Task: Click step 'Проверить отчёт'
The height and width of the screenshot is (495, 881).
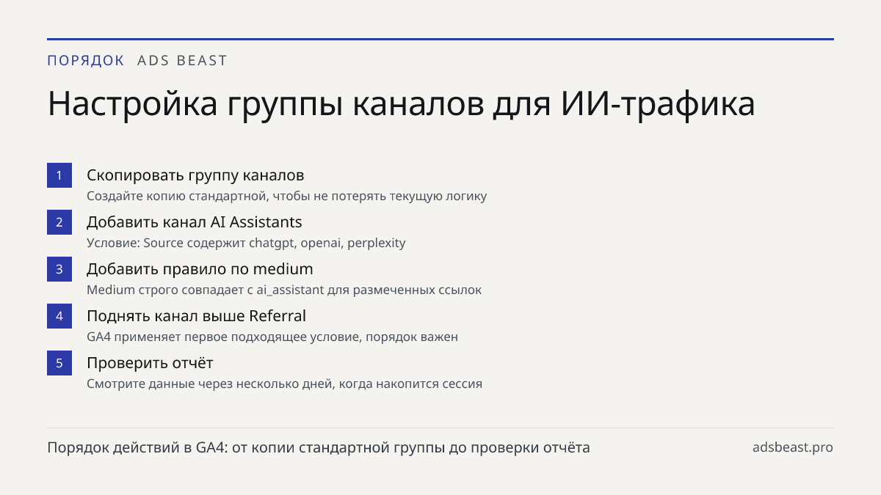Action: click(x=150, y=363)
